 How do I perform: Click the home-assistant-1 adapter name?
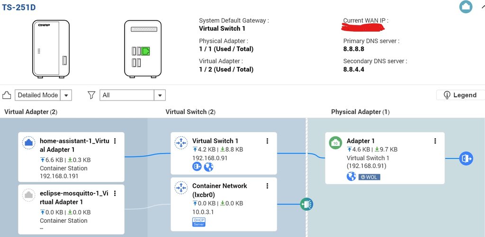click(x=74, y=145)
